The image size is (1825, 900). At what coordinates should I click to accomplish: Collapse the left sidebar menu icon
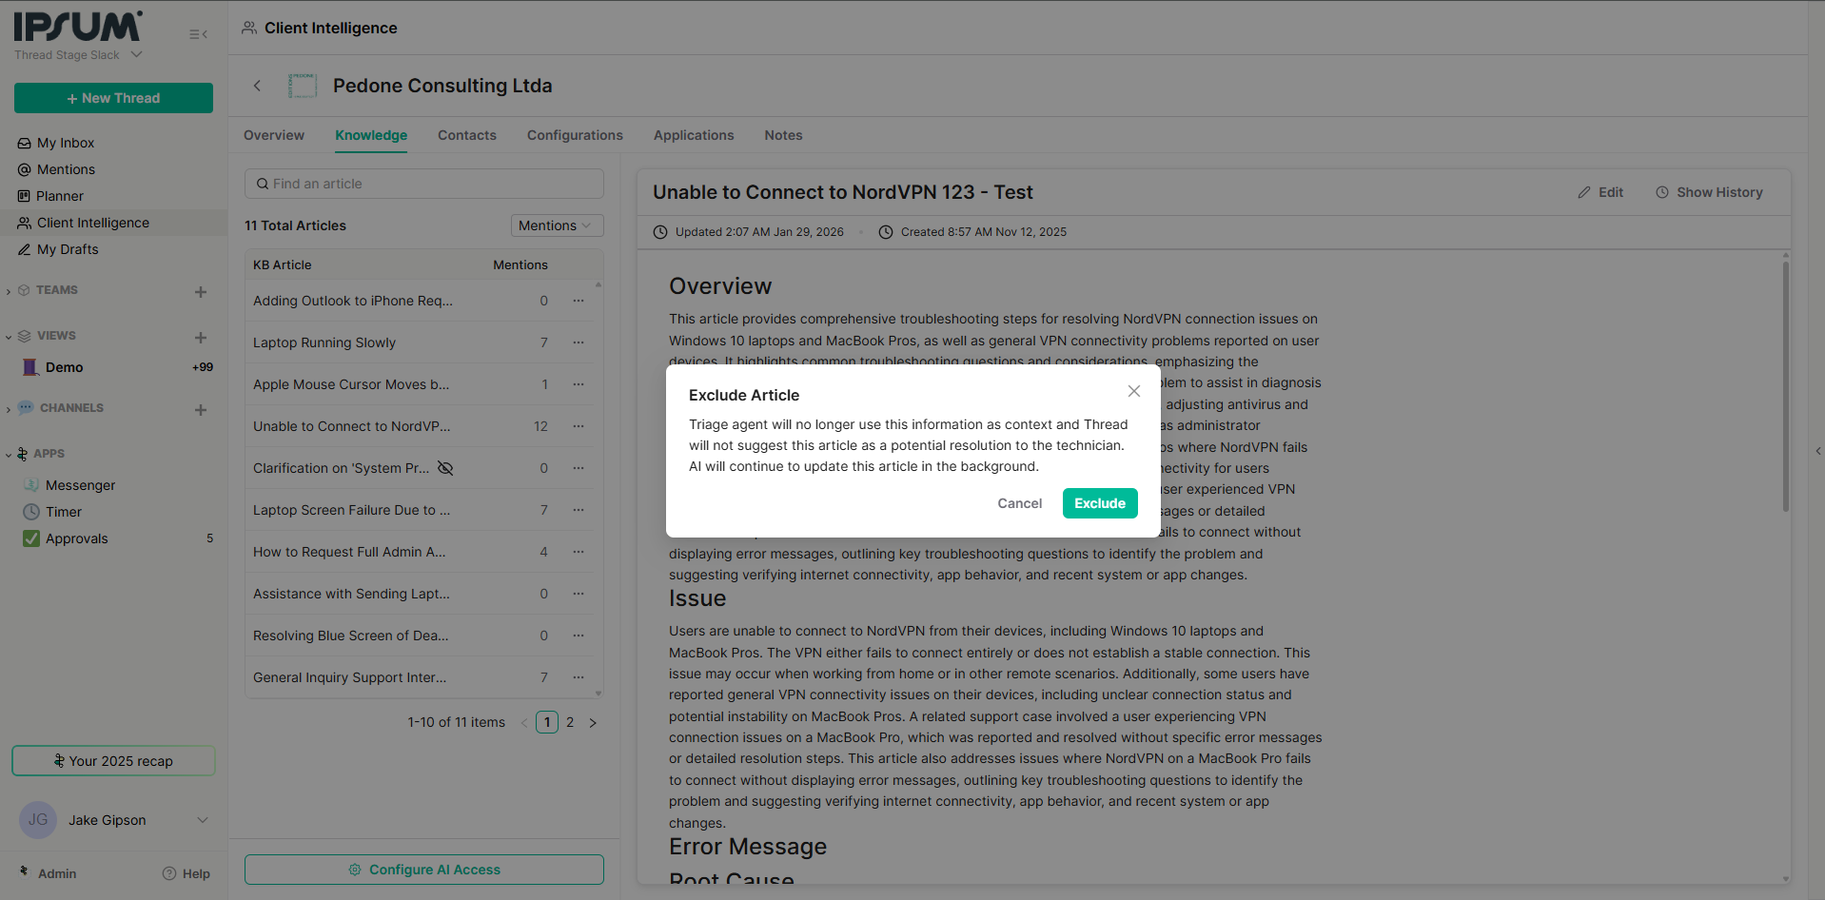198,34
